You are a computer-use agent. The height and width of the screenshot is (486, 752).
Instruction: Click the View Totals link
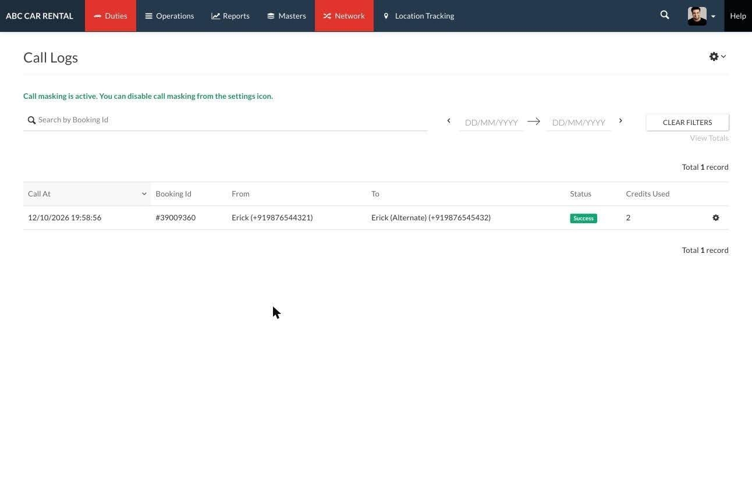pyautogui.click(x=709, y=138)
